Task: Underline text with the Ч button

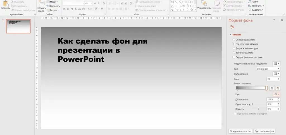Action: (x=72, y=9)
